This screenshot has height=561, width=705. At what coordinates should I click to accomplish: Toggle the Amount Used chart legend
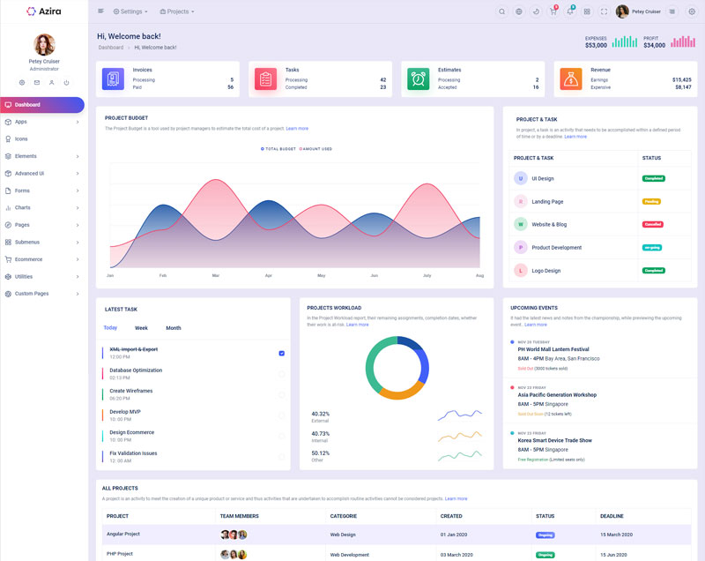(315, 149)
